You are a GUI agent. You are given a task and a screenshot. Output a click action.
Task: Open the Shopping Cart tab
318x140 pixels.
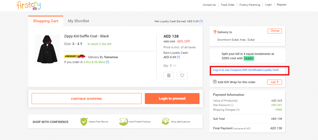[46, 21]
